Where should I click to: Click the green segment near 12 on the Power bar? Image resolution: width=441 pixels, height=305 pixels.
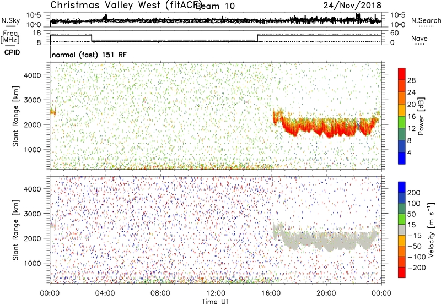point(402,122)
